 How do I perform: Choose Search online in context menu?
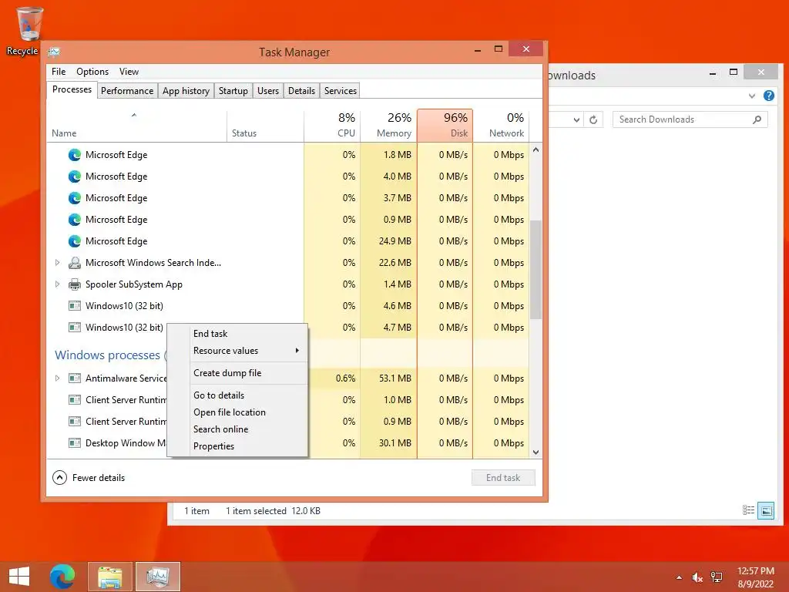pyautogui.click(x=237, y=429)
